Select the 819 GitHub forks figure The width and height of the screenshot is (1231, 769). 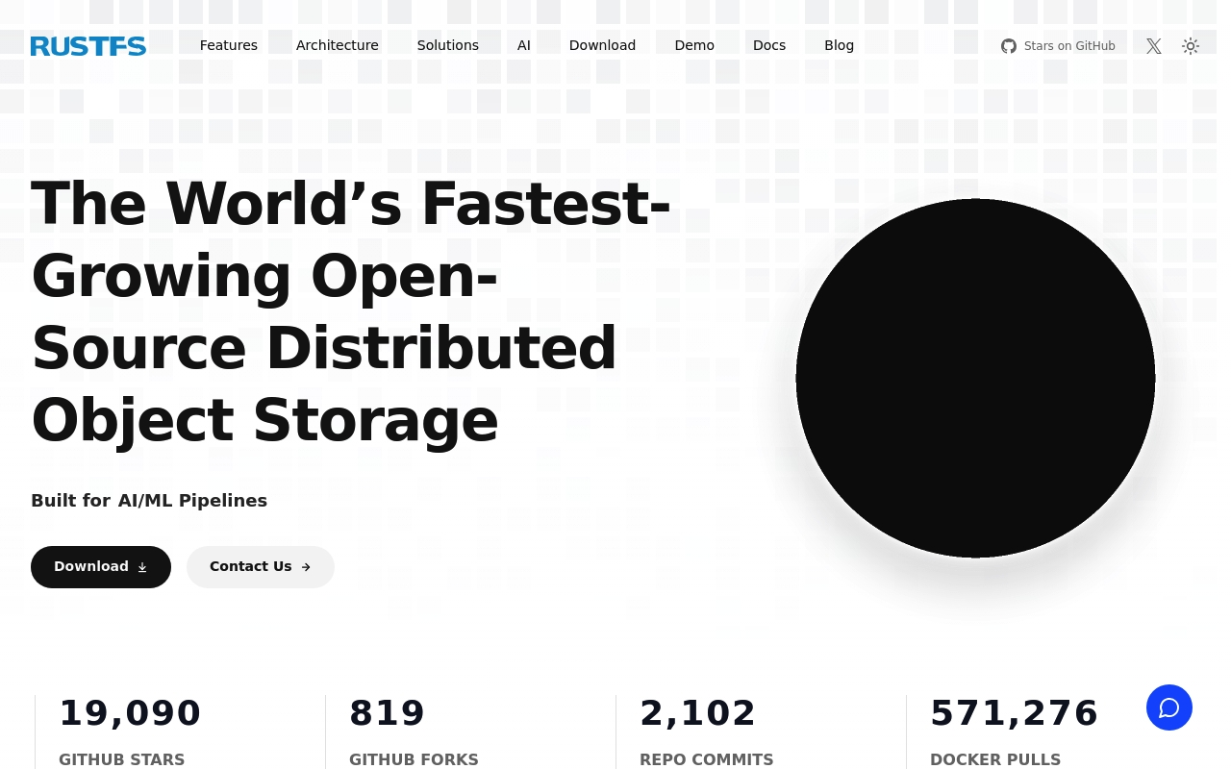pyautogui.click(x=387, y=713)
